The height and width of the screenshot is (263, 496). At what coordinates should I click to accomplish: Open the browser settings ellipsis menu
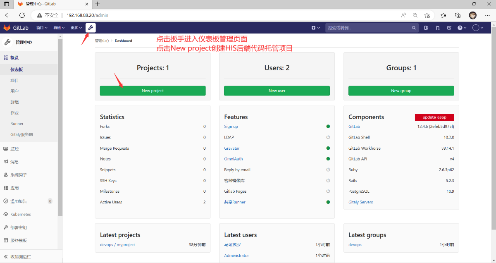[x=487, y=15]
